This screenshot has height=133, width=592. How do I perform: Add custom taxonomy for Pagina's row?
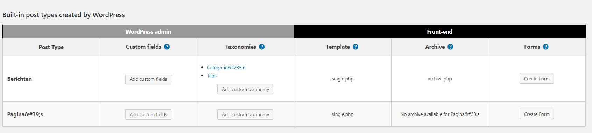[245, 114]
